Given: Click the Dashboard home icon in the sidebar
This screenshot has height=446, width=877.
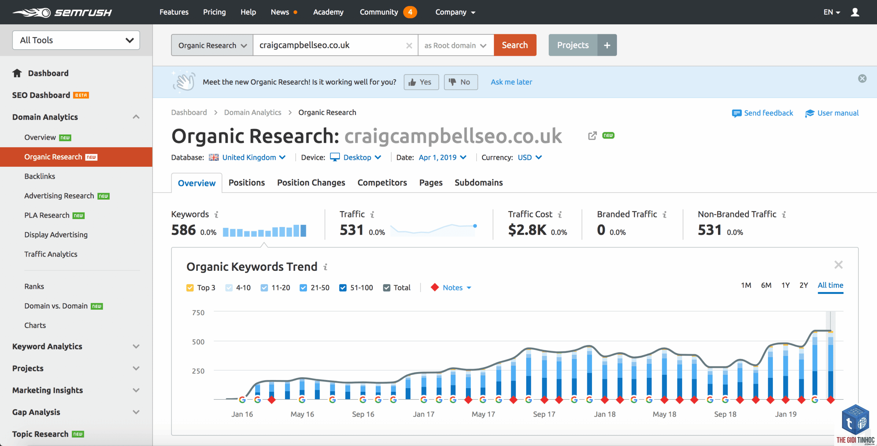Looking at the screenshot, I should 17,73.
